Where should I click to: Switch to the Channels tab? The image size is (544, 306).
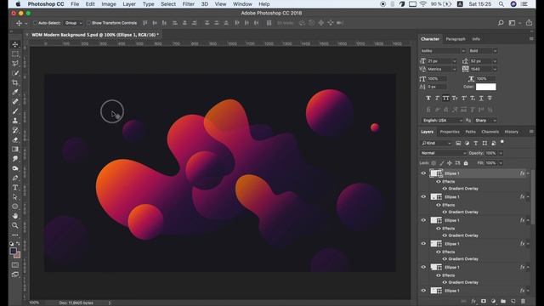(x=490, y=132)
